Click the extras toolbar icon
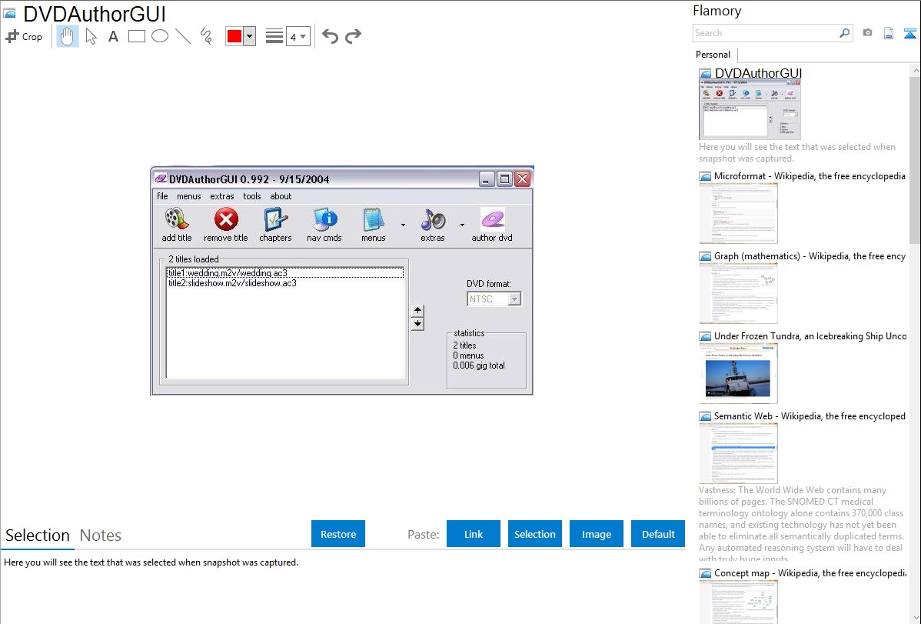Image resolution: width=921 pixels, height=624 pixels. (433, 225)
